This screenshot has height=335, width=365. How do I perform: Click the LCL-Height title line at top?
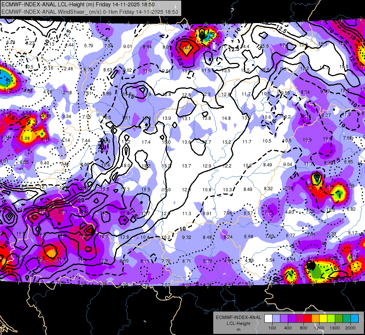[x=78, y=4]
